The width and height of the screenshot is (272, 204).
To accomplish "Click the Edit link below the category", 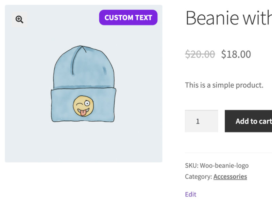I will [190, 194].
